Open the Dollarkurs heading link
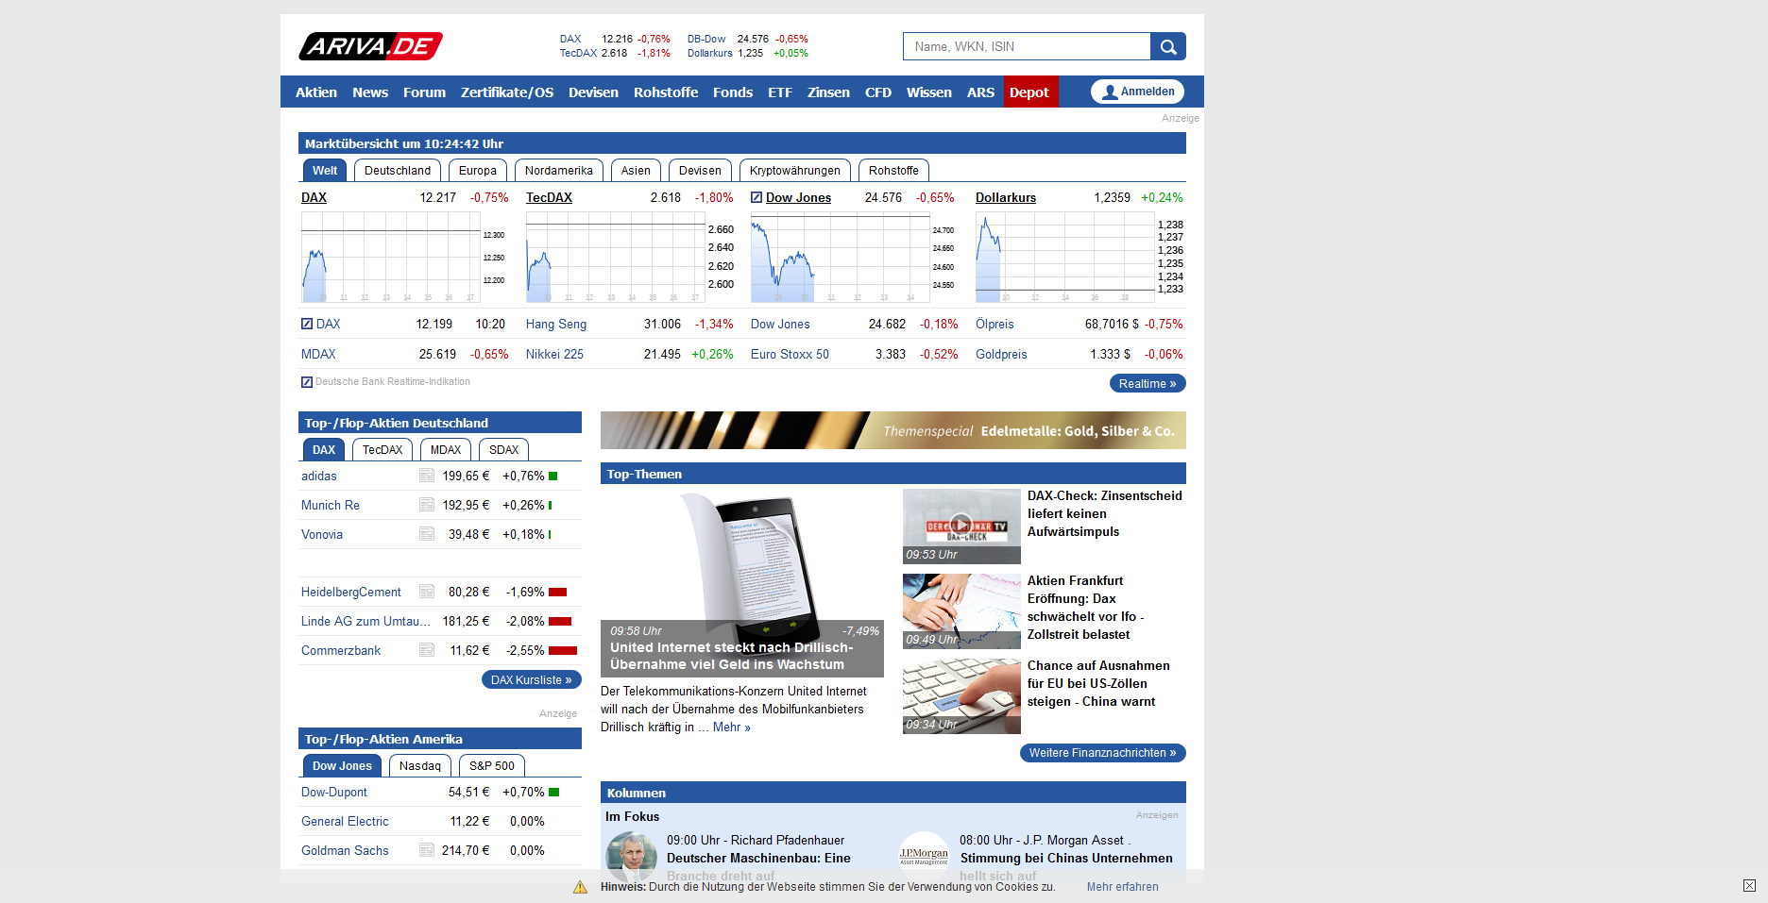Image resolution: width=1768 pixels, height=903 pixels. click(1006, 197)
